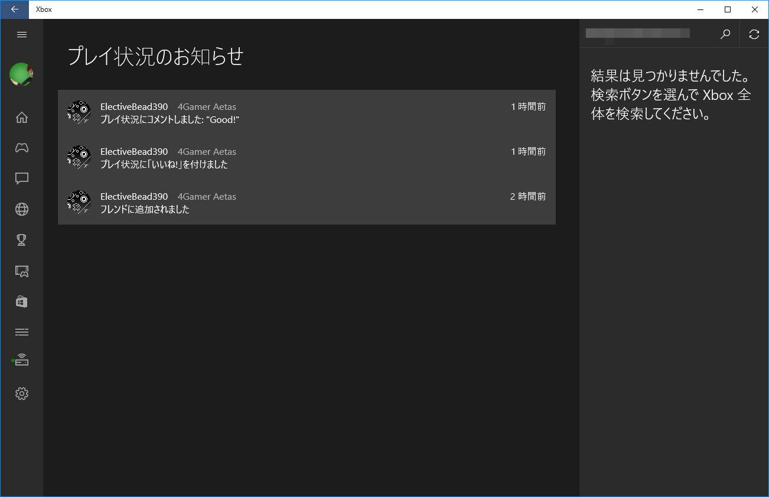Image resolution: width=769 pixels, height=497 pixels.
Task: Open the profile avatar in the sidebar
Action: [21, 75]
